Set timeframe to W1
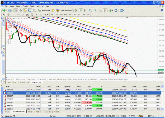 (x=84, y=15)
